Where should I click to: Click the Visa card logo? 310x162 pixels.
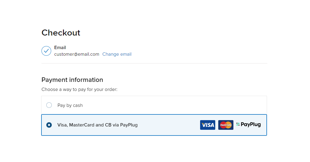point(208,125)
